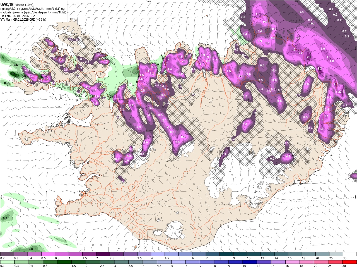357x268 pixels.
Task: Click the 'UWC/IG: Vindur (10m)' title text
Action: 17,4
